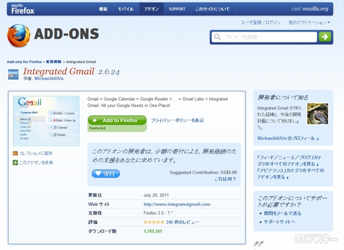This screenshot has width=344, height=250.
Task: Click the green arrow search submit button
Action: pos(325,37)
